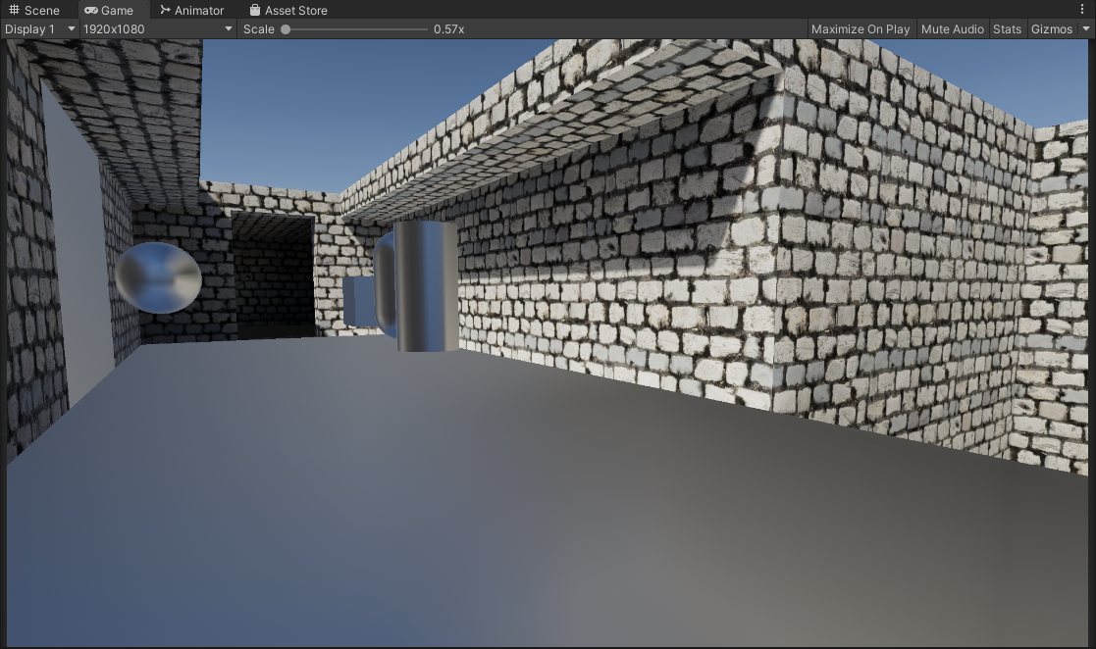The image size is (1096, 649).
Task: Click the 0.57x scale value
Action: click(x=448, y=29)
